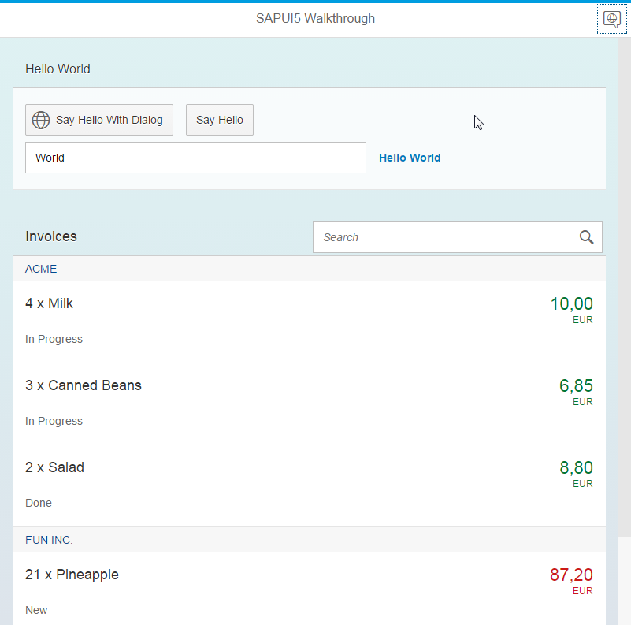Focus the input field containing World

point(195,158)
